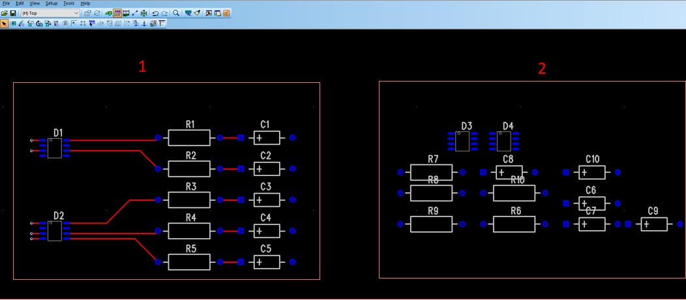This screenshot has width=686, height=300.
Task: Click the R4 reference label
Action: pyautogui.click(x=191, y=218)
